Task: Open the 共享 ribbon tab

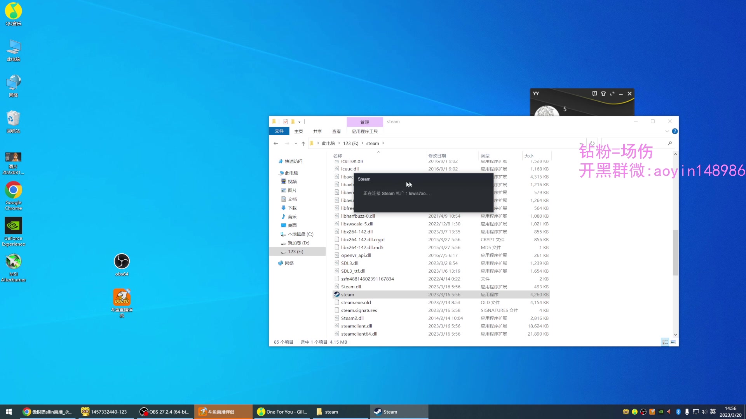Action: (317, 131)
